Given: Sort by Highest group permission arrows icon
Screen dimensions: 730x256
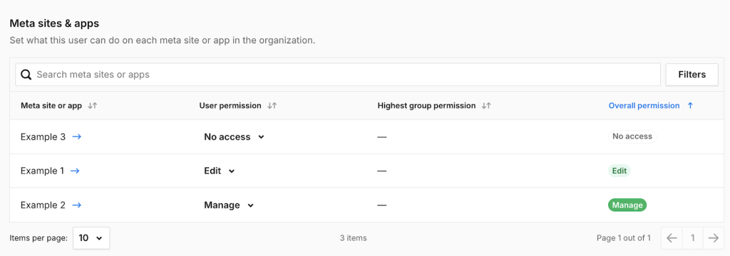Looking at the screenshot, I should (486, 105).
